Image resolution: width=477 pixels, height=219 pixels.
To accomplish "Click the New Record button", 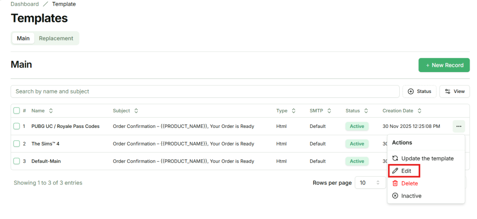I will pos(444,65).
